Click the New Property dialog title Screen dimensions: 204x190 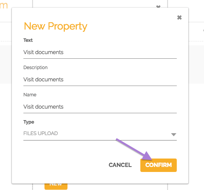tap(56, 26)
